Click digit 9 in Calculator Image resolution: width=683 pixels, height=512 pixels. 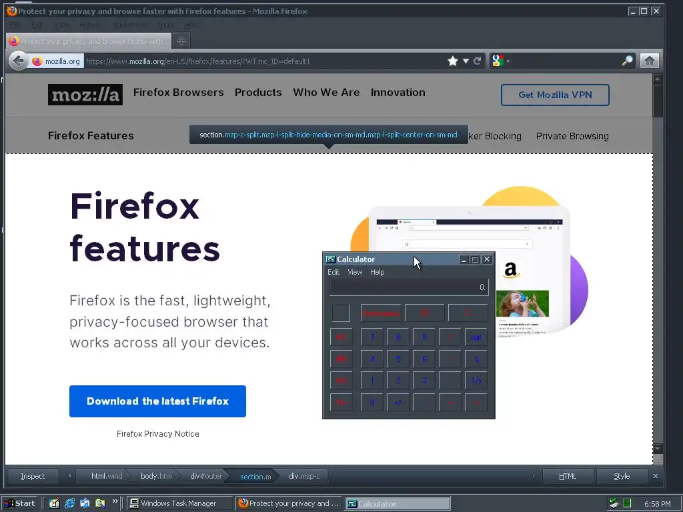pyautogui.click(x=424, y=337)
